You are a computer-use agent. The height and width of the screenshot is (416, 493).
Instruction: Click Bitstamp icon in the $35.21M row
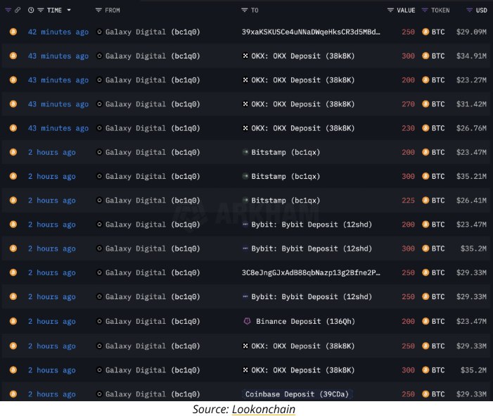point(245,176)
